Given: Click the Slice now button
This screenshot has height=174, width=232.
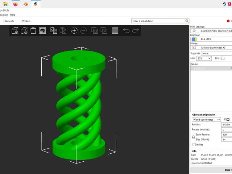Looking at the screenshot, I should tap(211, 170).
